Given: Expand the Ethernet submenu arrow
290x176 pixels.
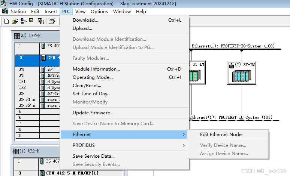Looking at the screenshot, I should [184, 135].
